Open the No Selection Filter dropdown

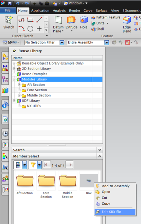point(62,42)
